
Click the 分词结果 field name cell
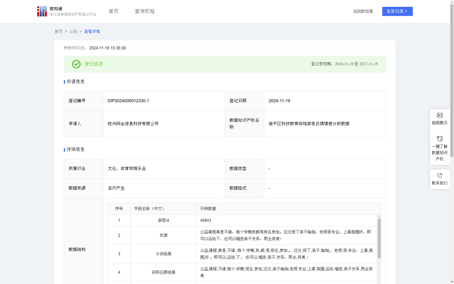(x=164, y=254)
